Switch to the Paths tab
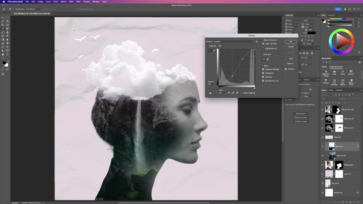The width and height of the screenshot is (363, 204). tap(331, 90)
